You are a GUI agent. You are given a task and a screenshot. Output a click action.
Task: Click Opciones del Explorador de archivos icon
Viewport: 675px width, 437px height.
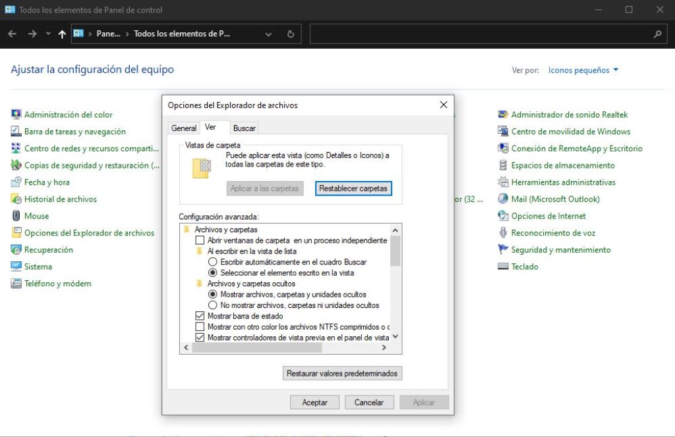pos(16,232)
